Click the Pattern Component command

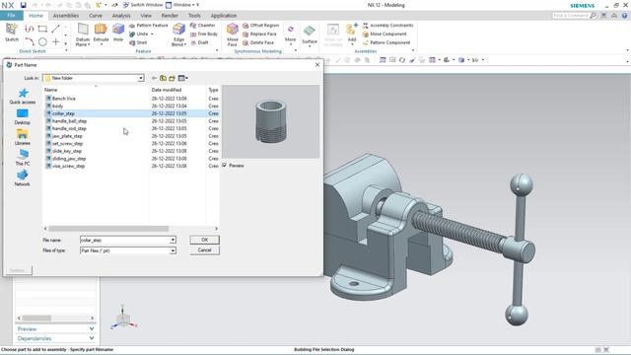click(x=386, y=42)
